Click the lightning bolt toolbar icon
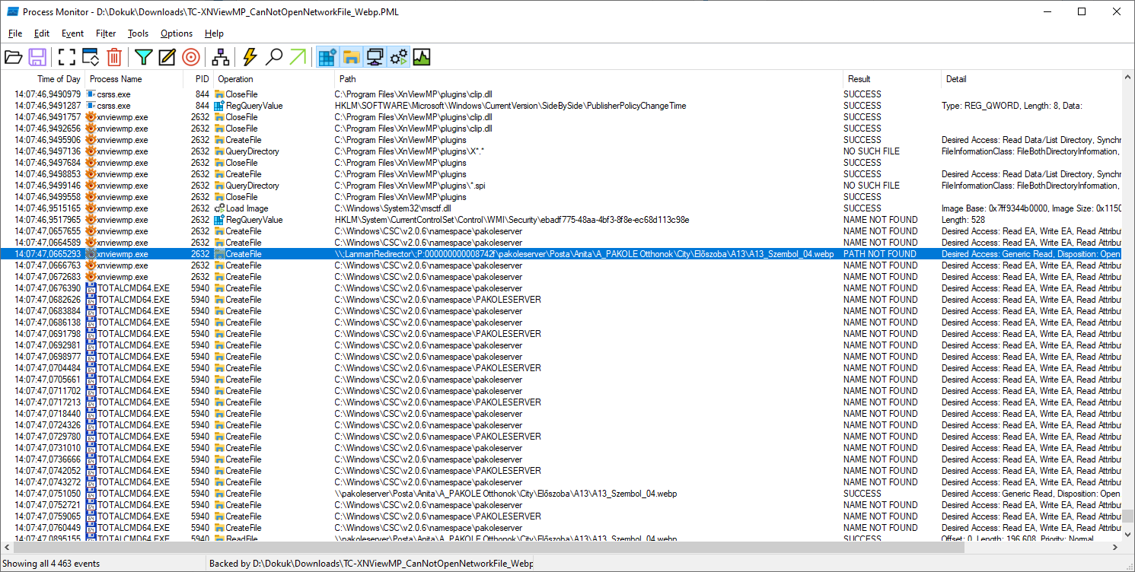The image size is (1135, 572). pyautogui.click(x=250, y=57)
